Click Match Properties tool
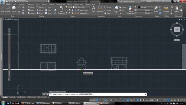 (x=130, y=10)
